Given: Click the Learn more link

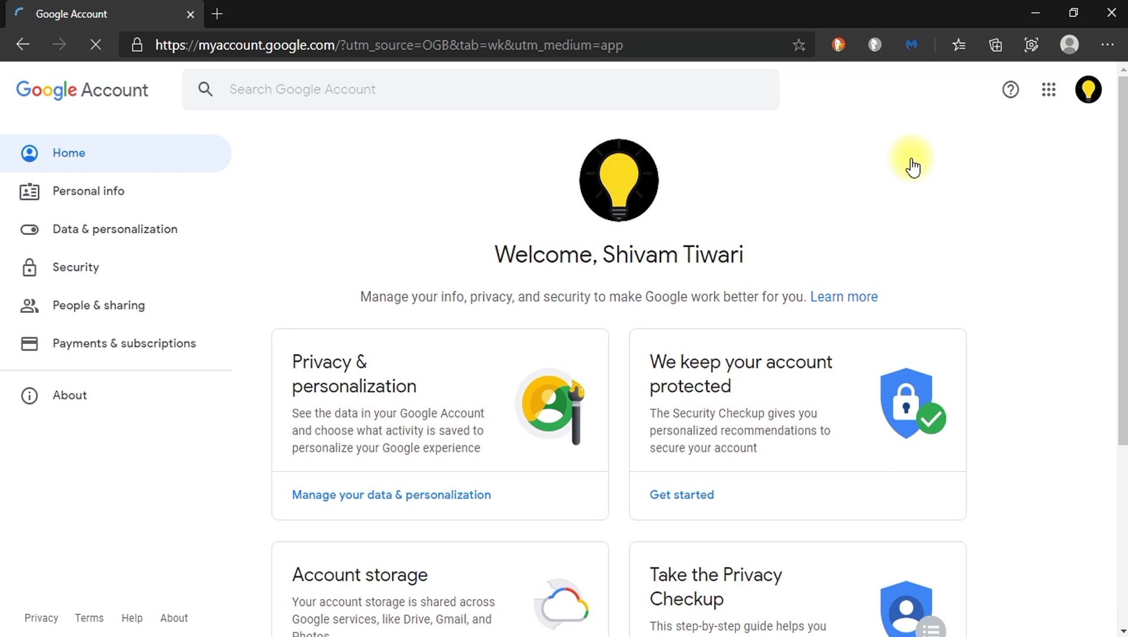Looking at the screenshot, I should pyautogui.click(x=844, y=297).
